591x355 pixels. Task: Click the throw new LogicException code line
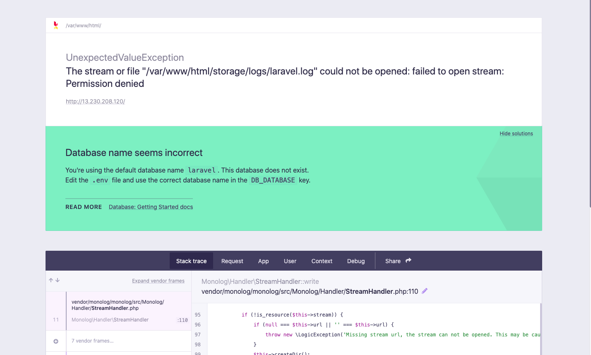403,335
